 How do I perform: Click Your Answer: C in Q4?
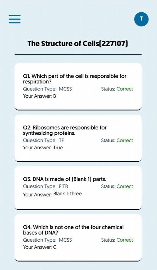[40, 247]
